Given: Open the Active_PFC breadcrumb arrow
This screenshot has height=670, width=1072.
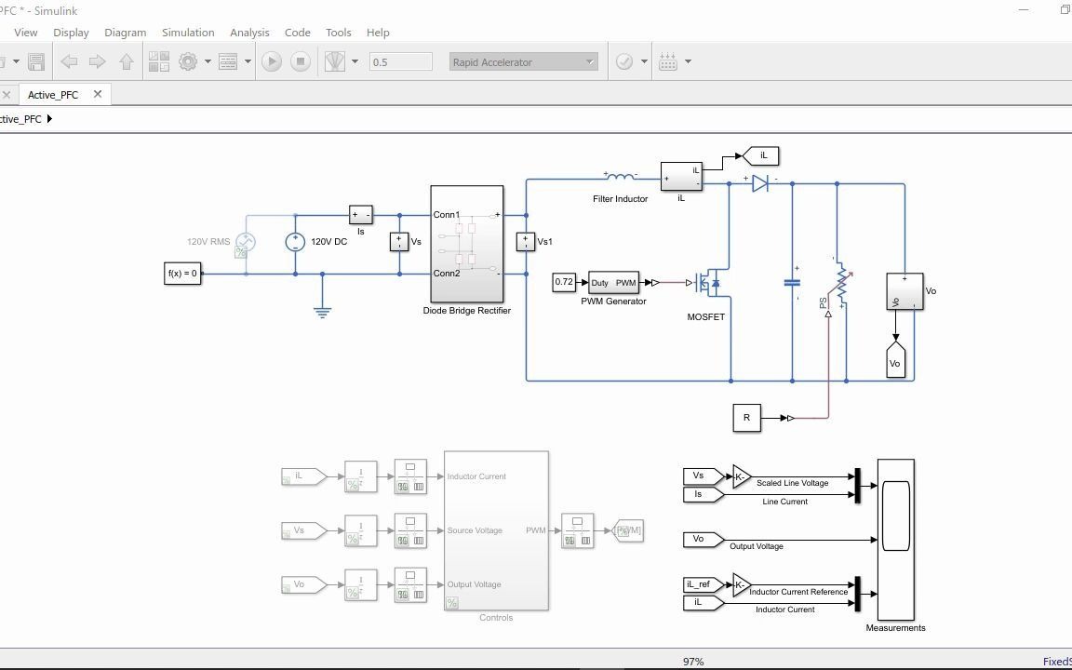Looking at the screenshot, I should [51, 119].
